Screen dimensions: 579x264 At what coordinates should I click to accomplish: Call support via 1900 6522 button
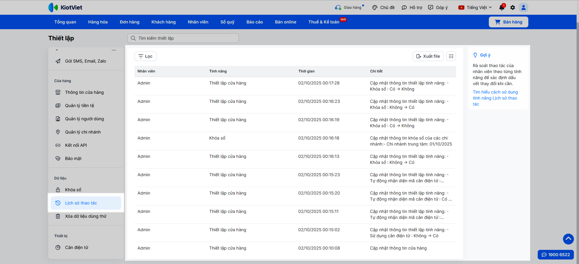[556, 255]
